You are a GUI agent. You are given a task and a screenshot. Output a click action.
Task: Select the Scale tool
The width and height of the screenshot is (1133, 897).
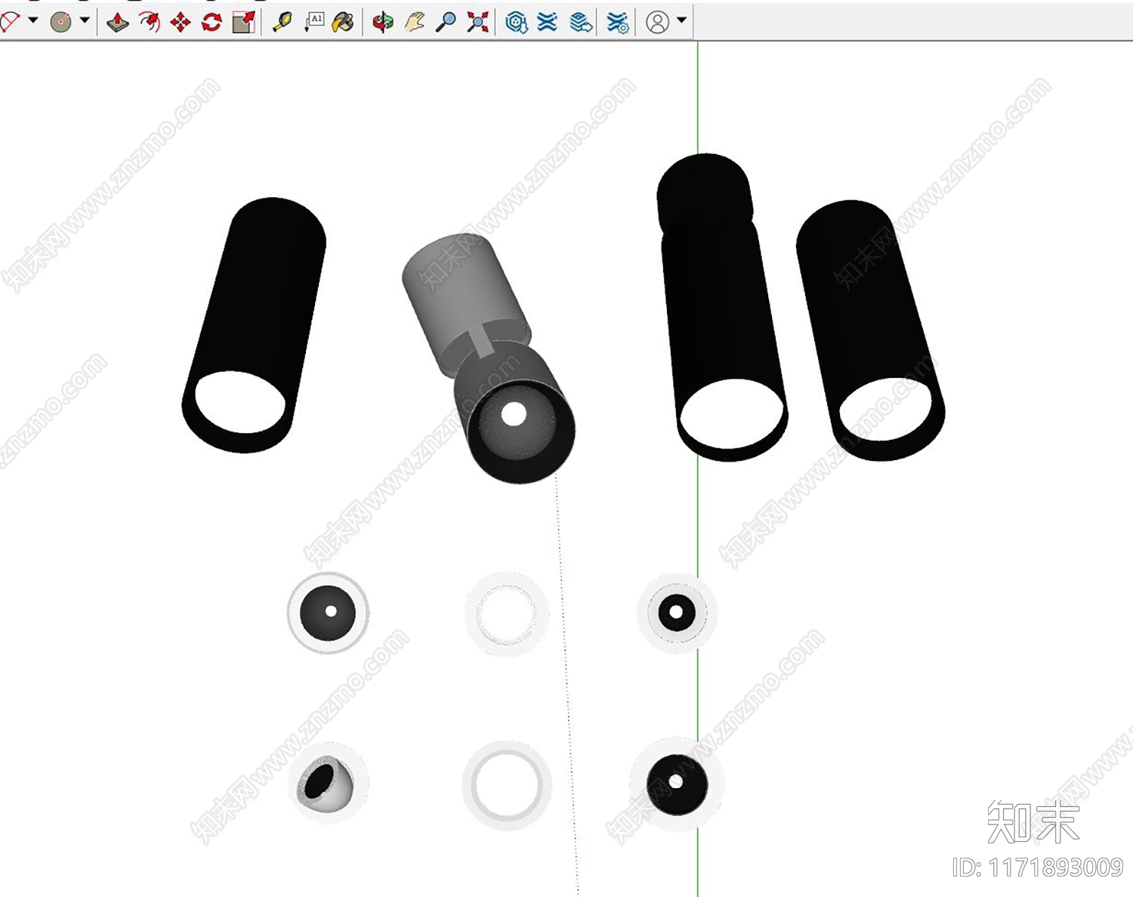pyautogui.click(x=243, y=23)
